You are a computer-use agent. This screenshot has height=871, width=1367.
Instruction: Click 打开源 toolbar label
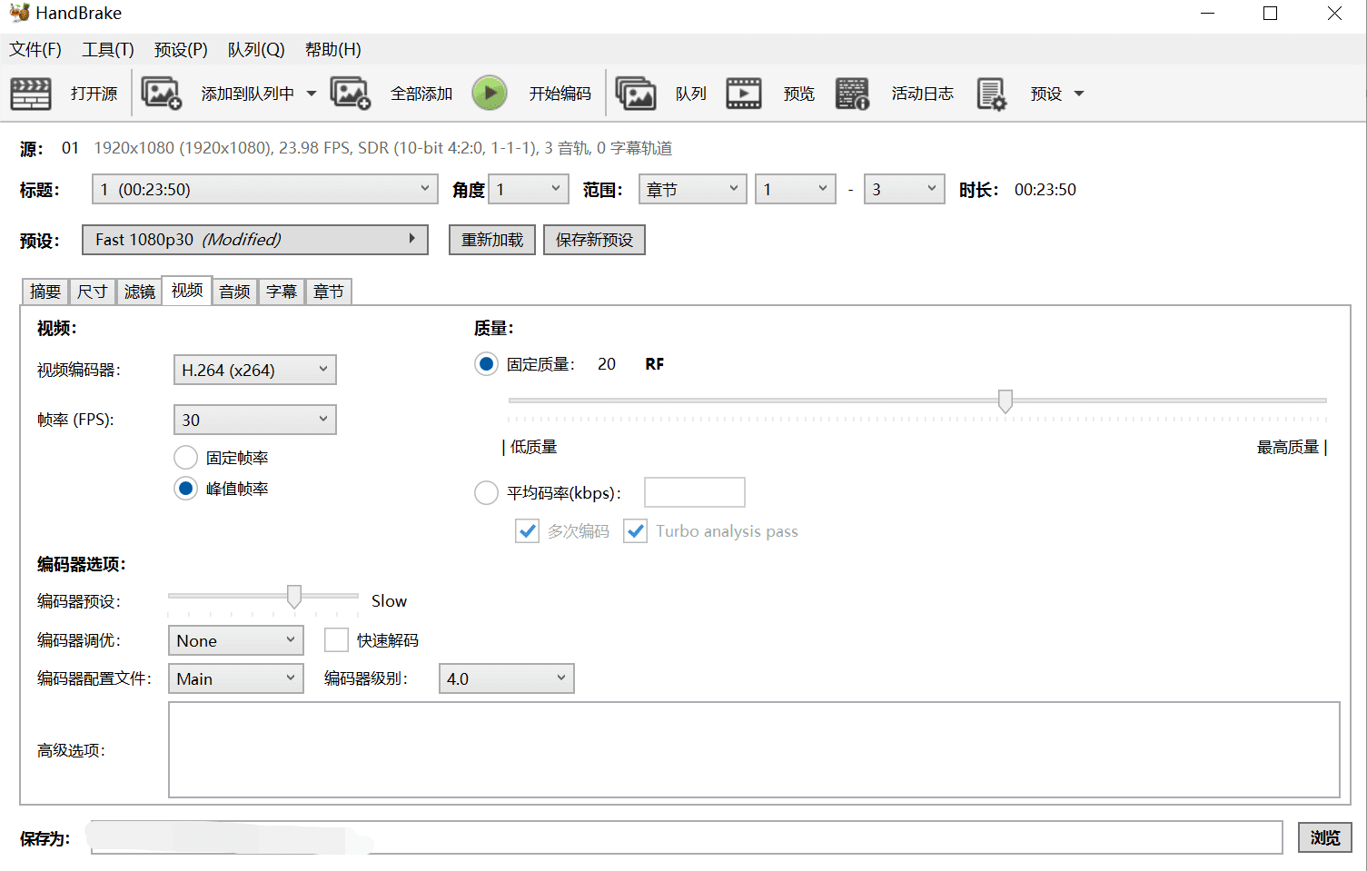tap(94, 94)
